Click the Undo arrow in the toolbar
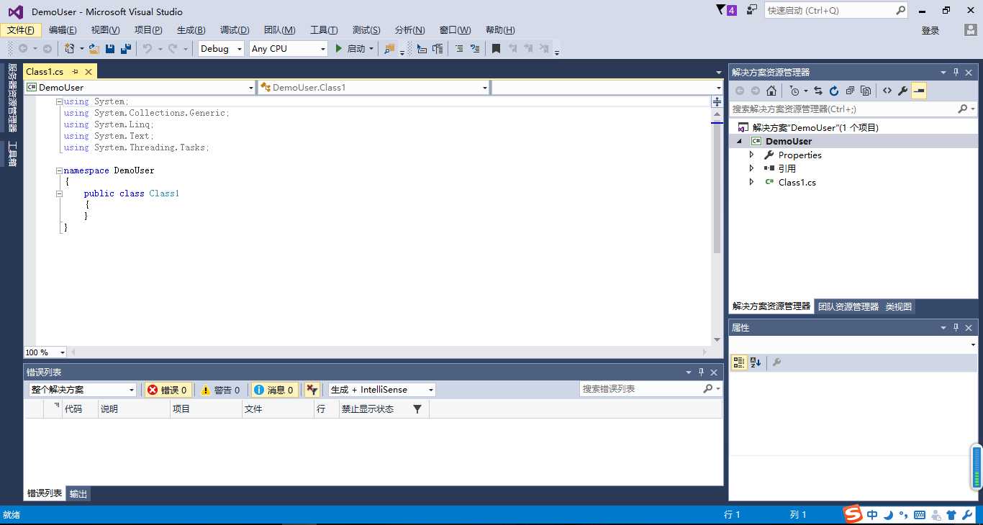 tap(148, 48)
